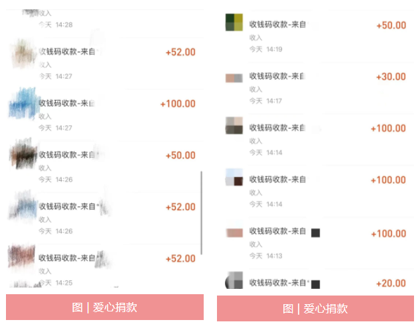Select the +20.00 amount

coord(390,284)
